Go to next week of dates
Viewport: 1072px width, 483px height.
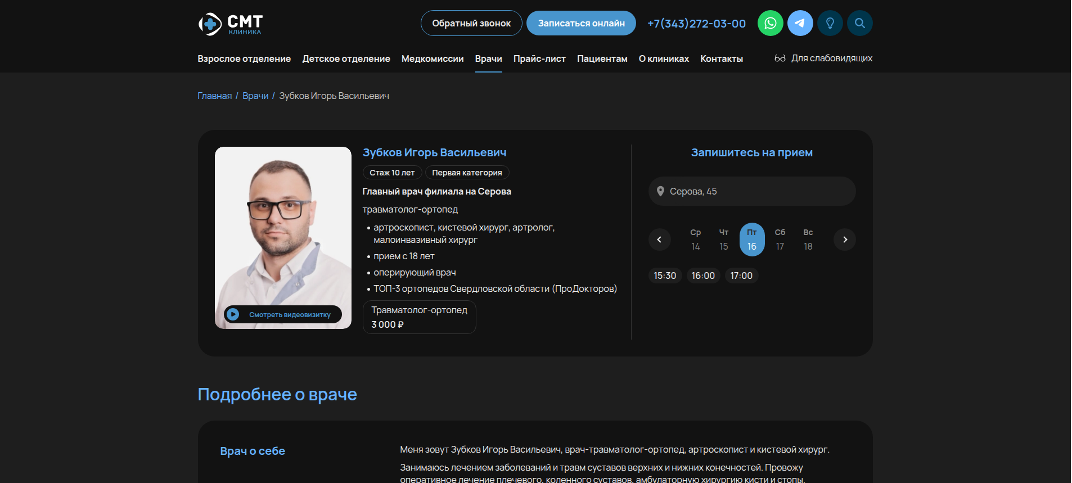tap(844, 240)
